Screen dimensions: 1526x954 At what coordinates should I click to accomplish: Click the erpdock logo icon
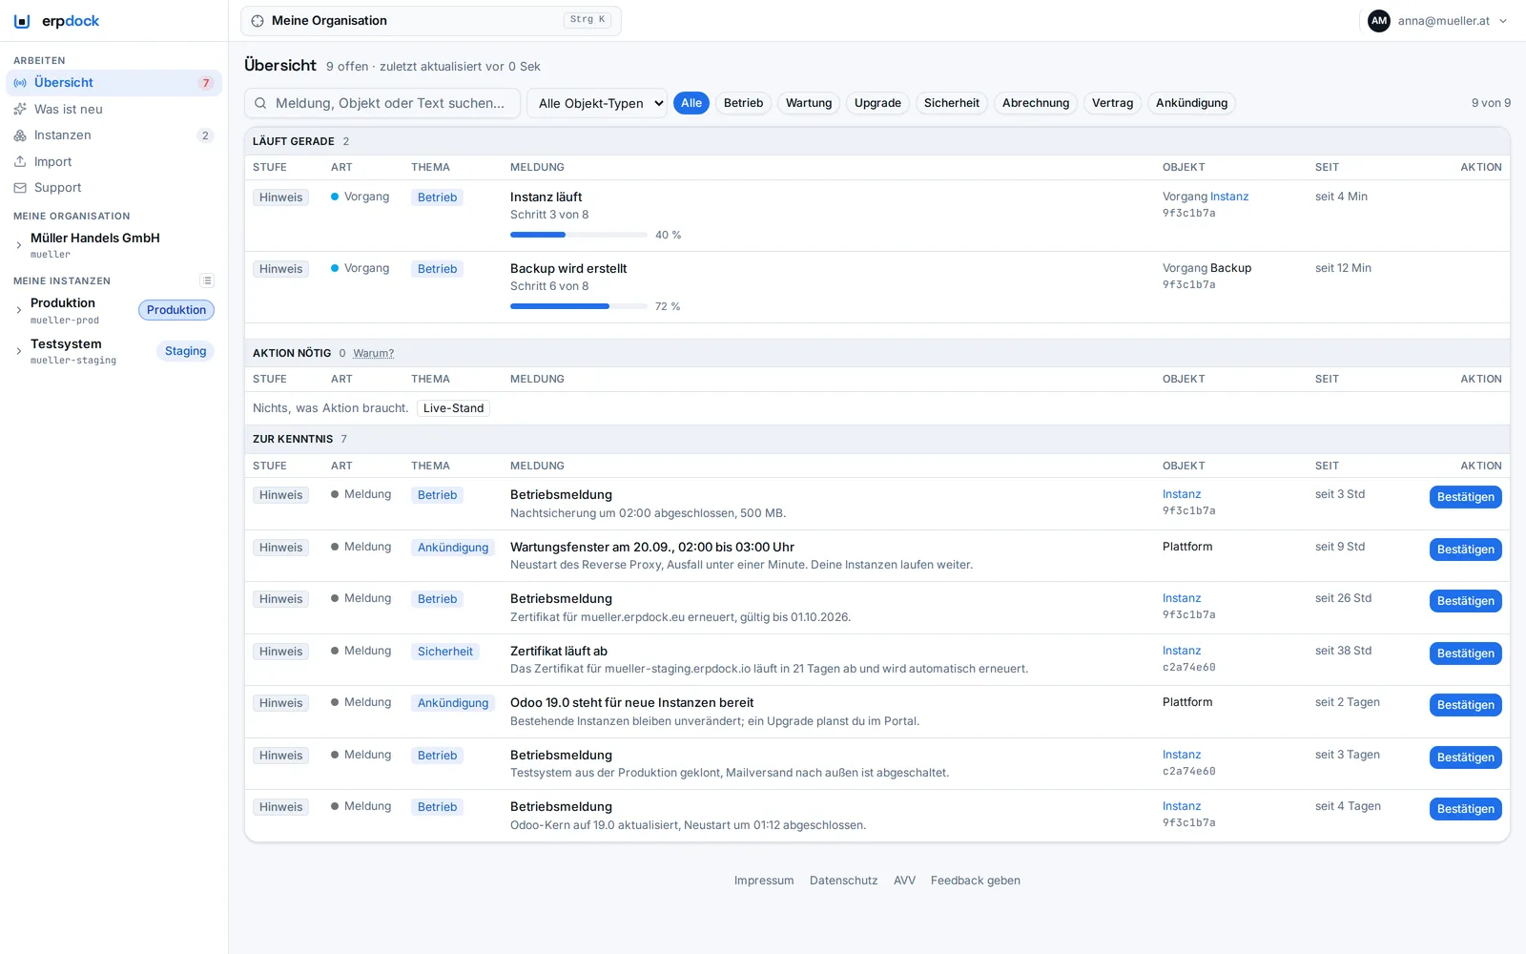[x=22, y=21]
